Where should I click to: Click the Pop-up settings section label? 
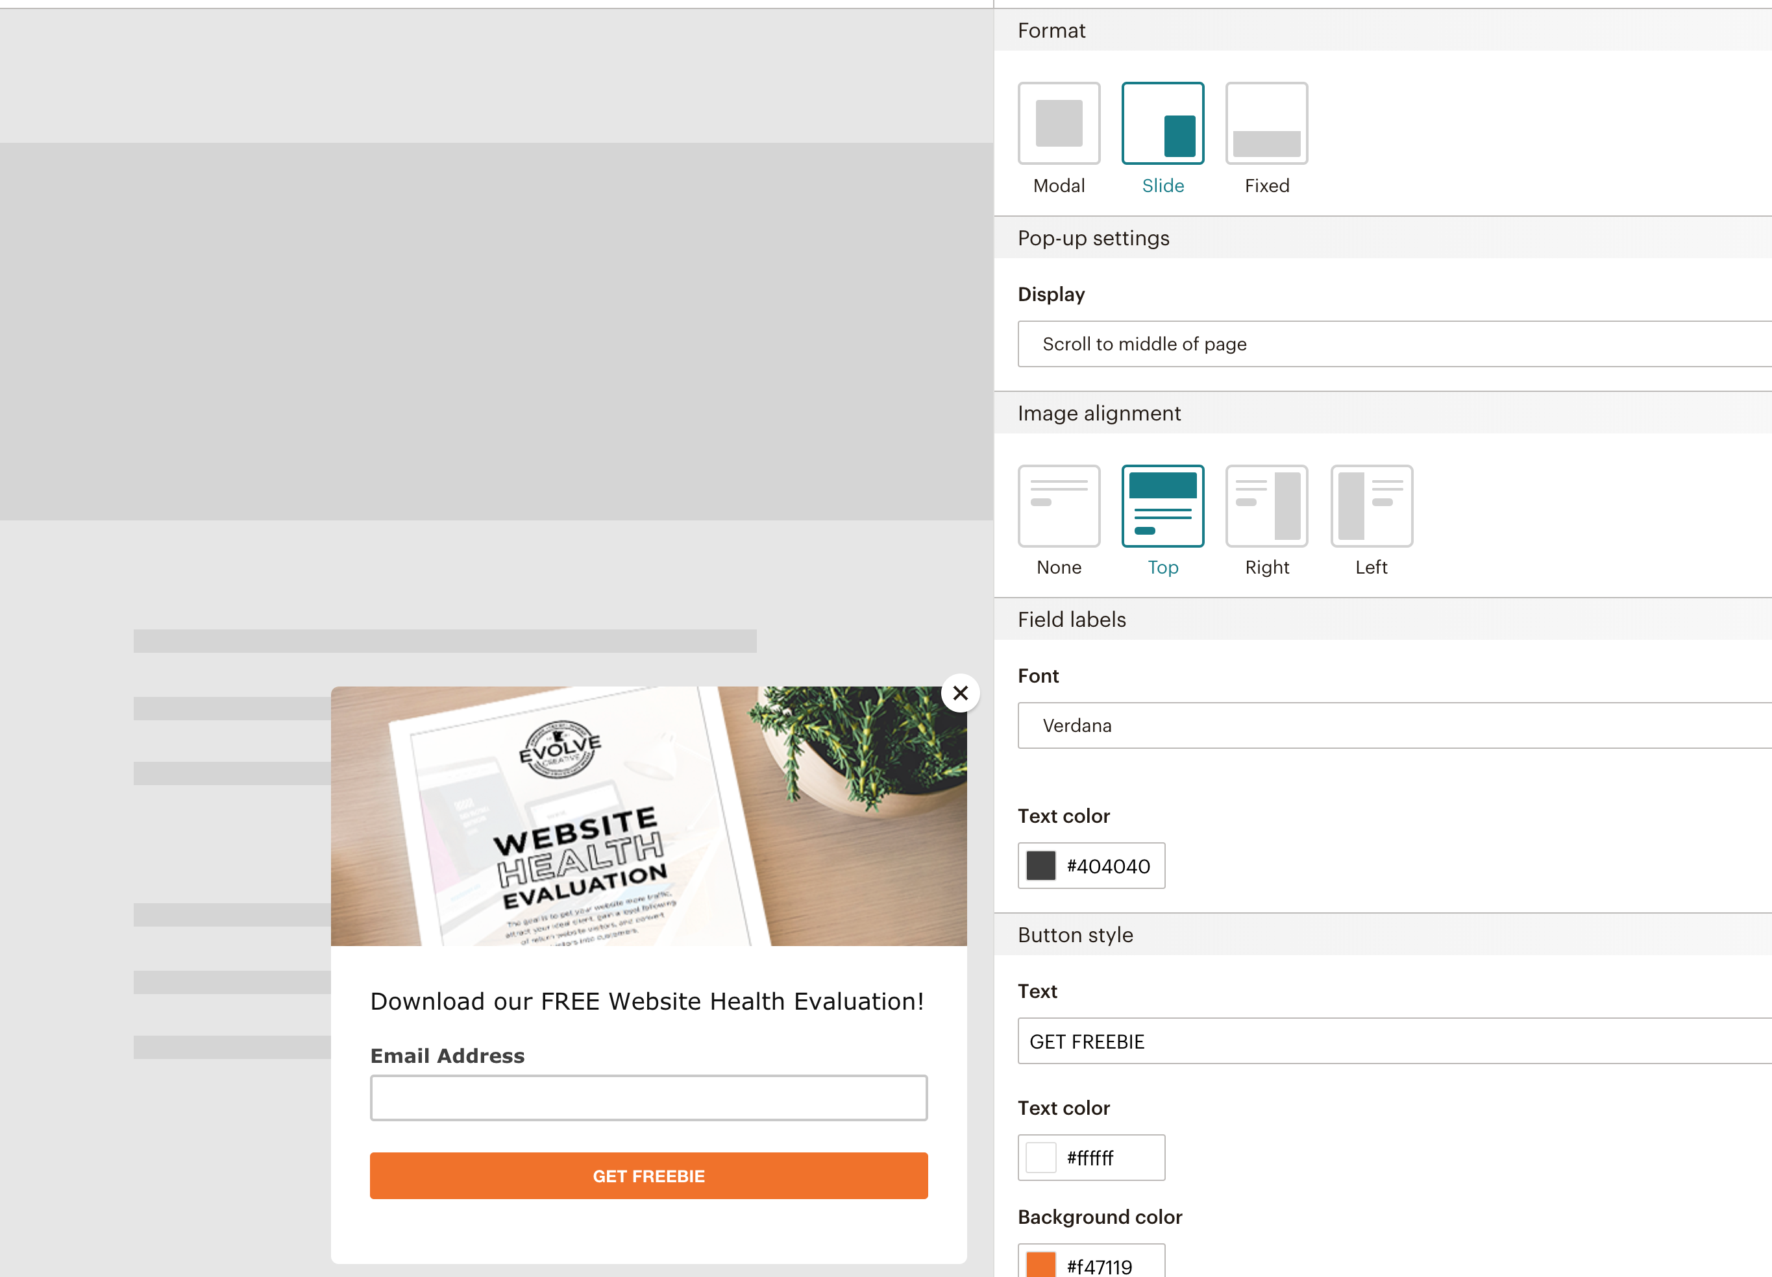coord(1092,238)
